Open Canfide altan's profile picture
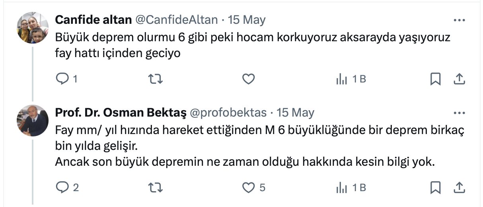Viewport: 483px width, 207px height. pyautogui.click(x=33, y=28)
